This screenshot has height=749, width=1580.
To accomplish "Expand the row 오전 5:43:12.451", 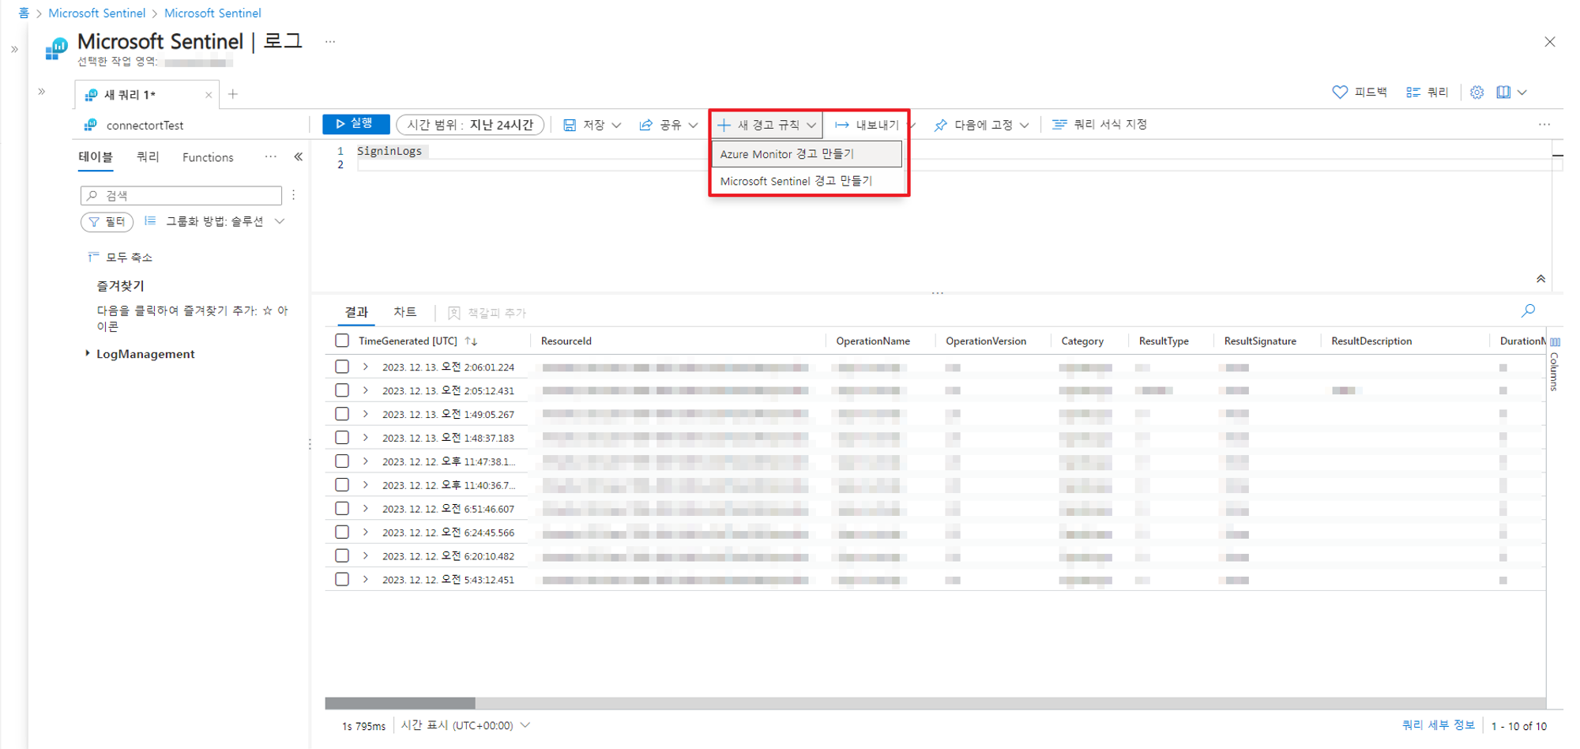I will pos(366,580).
